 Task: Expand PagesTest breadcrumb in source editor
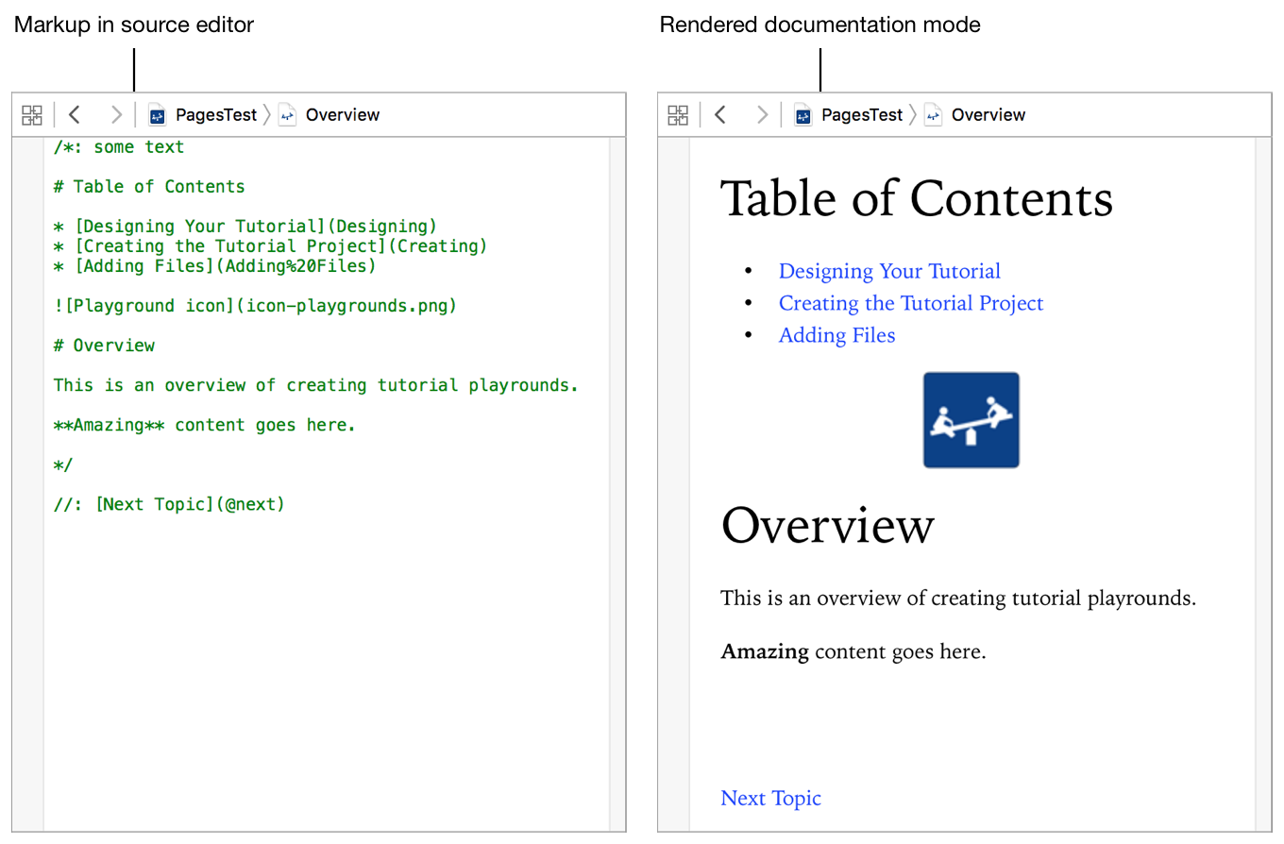pos(216,115)
